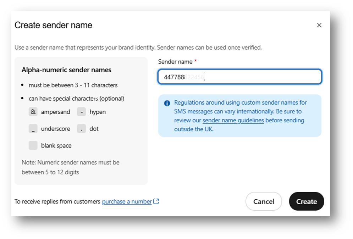Click the Sender name input field

point(240,77)
